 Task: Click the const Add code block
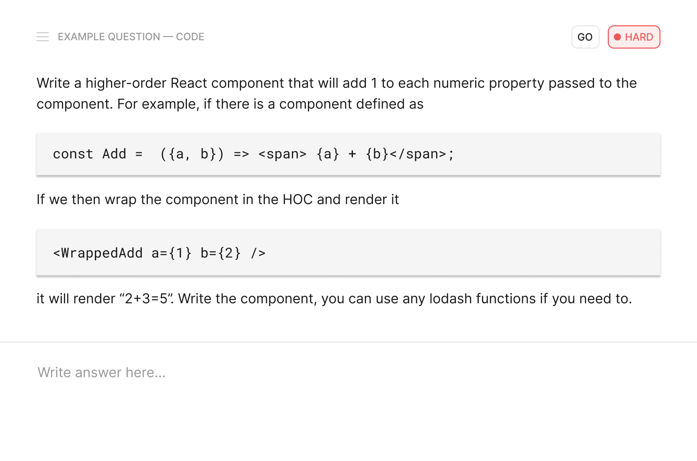[x=348, y=154]
